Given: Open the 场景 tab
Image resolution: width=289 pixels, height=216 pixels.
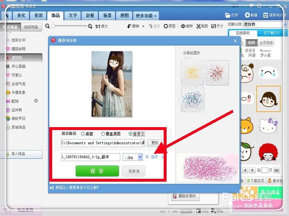Looking at the screenshot, I should pyautogui.click(x=107, y=16).
